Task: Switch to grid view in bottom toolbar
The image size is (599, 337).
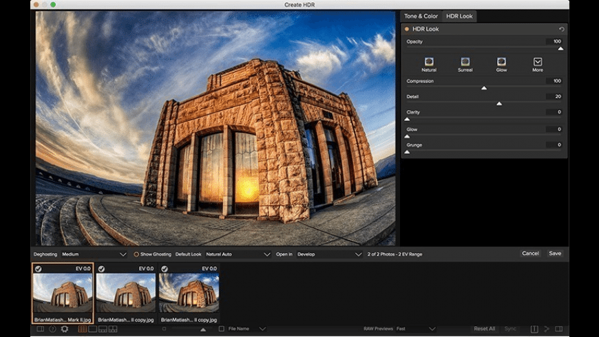Action: coord(83,329)
